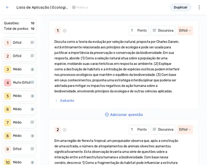Select question 6 Médio in the sidebar
The width and height of the screenshot is (207, 165).
19,109
